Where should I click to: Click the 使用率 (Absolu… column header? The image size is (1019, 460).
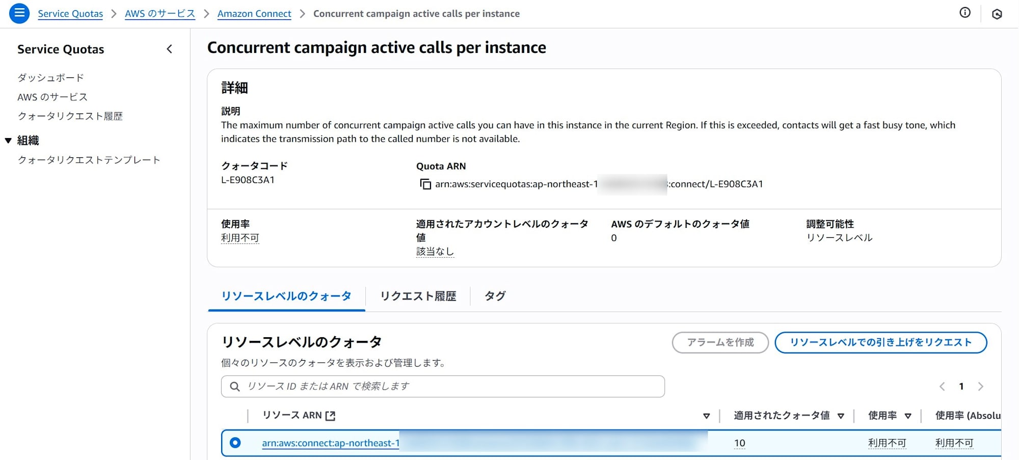(968, 416)
